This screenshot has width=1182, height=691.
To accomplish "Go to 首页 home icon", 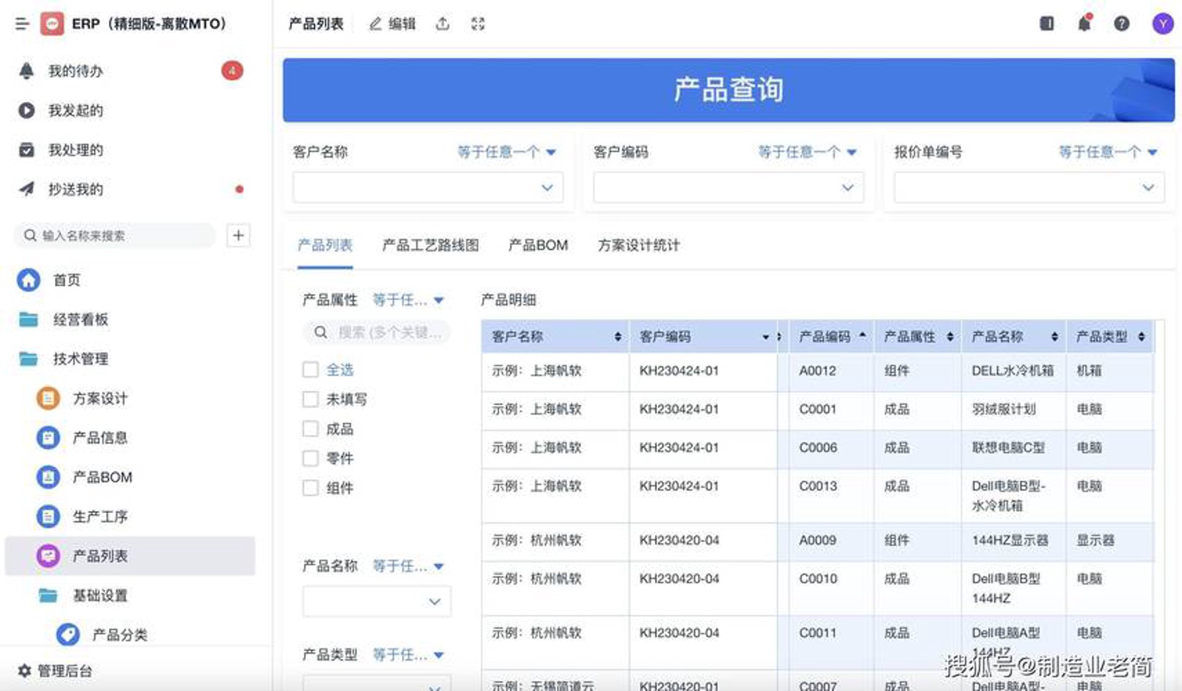I will [x=28, y=280].
